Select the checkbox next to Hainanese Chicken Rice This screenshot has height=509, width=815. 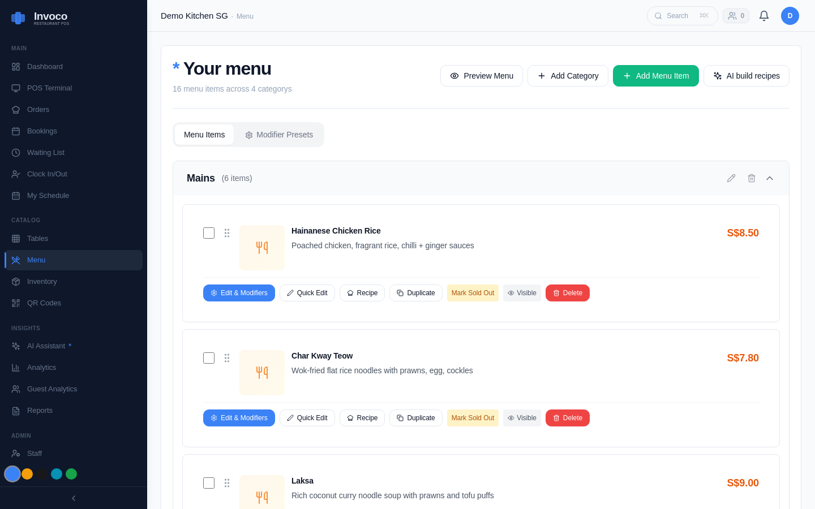[x=209, y=232]
